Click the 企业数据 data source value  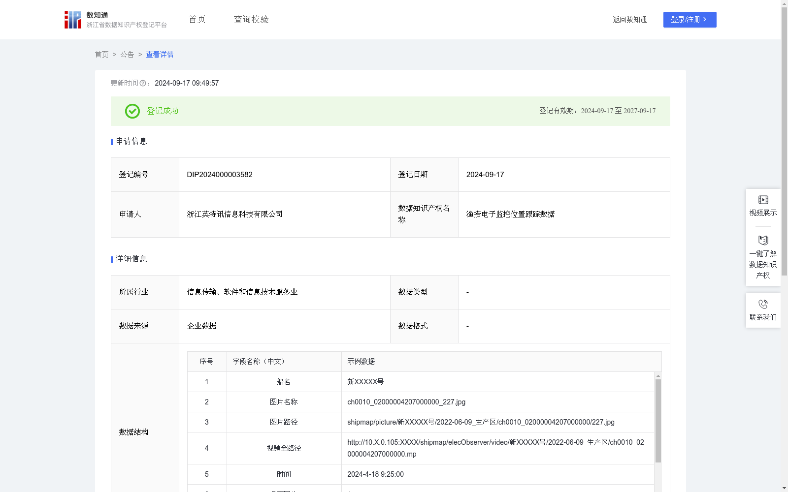coord(201,326)
